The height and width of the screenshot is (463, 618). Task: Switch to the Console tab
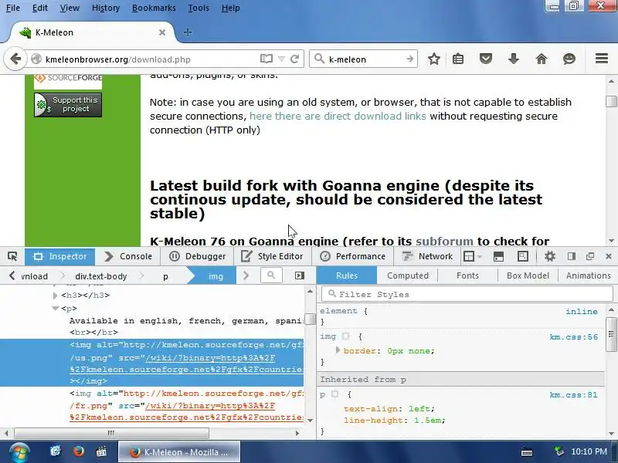[128, 256]
